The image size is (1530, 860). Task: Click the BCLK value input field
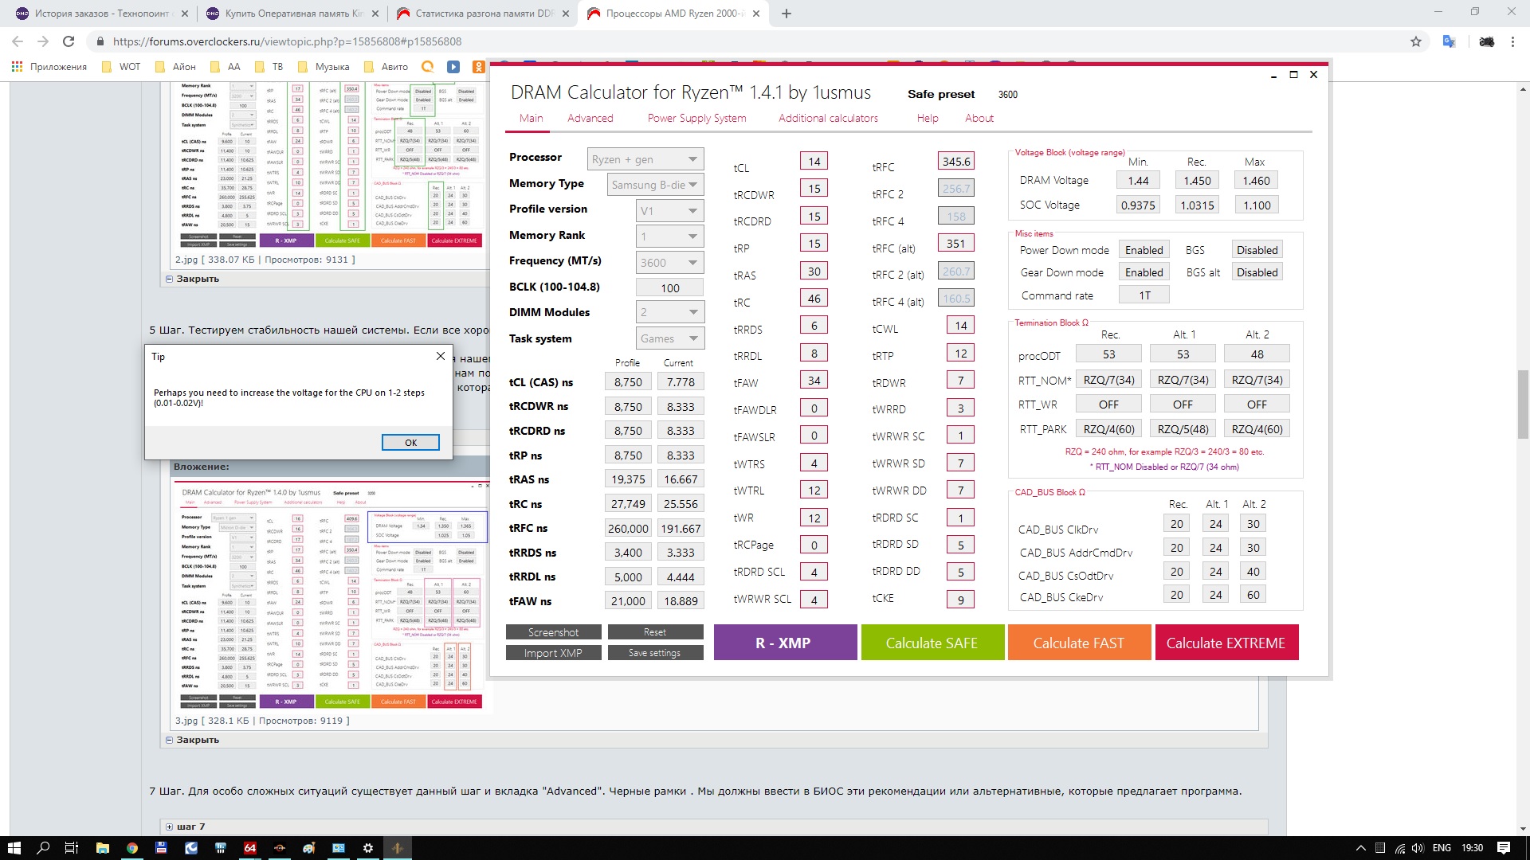pyautogui.click(x=669, y=287)
